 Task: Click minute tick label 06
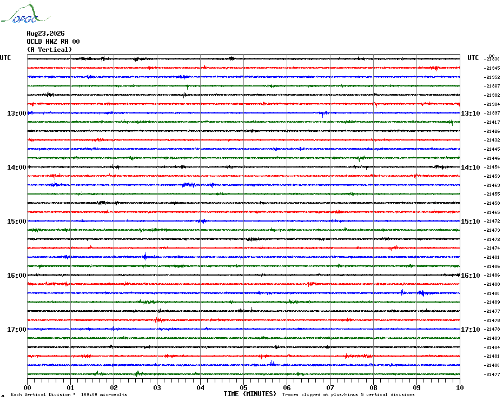[287, 387]
